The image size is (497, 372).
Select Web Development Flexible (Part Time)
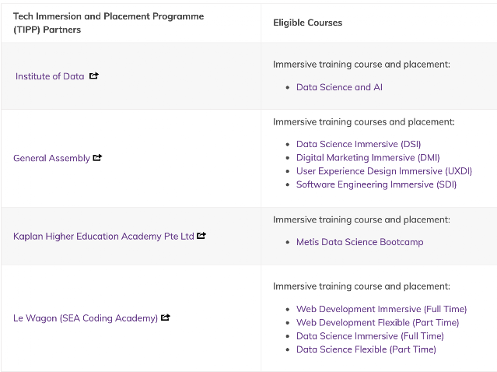pos(377,322)
